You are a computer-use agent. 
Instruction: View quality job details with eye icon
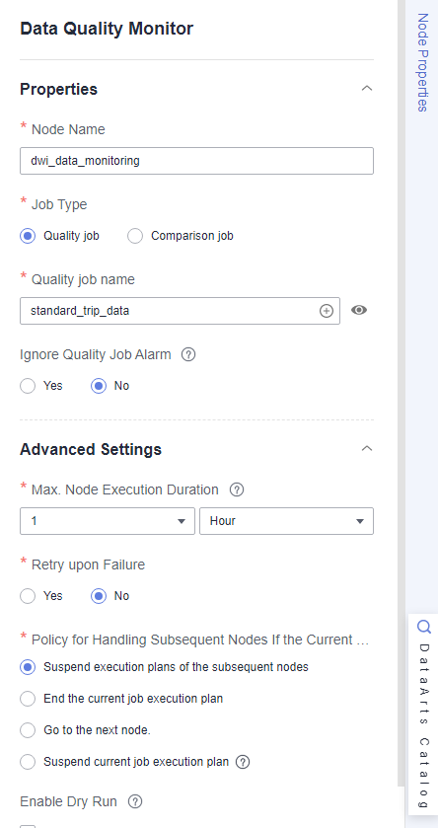359,310
